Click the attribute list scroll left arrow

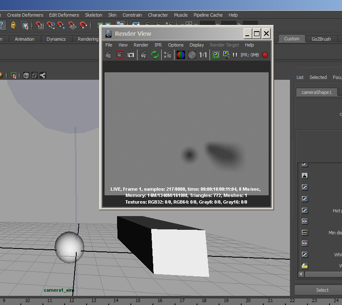pos(301,274)
